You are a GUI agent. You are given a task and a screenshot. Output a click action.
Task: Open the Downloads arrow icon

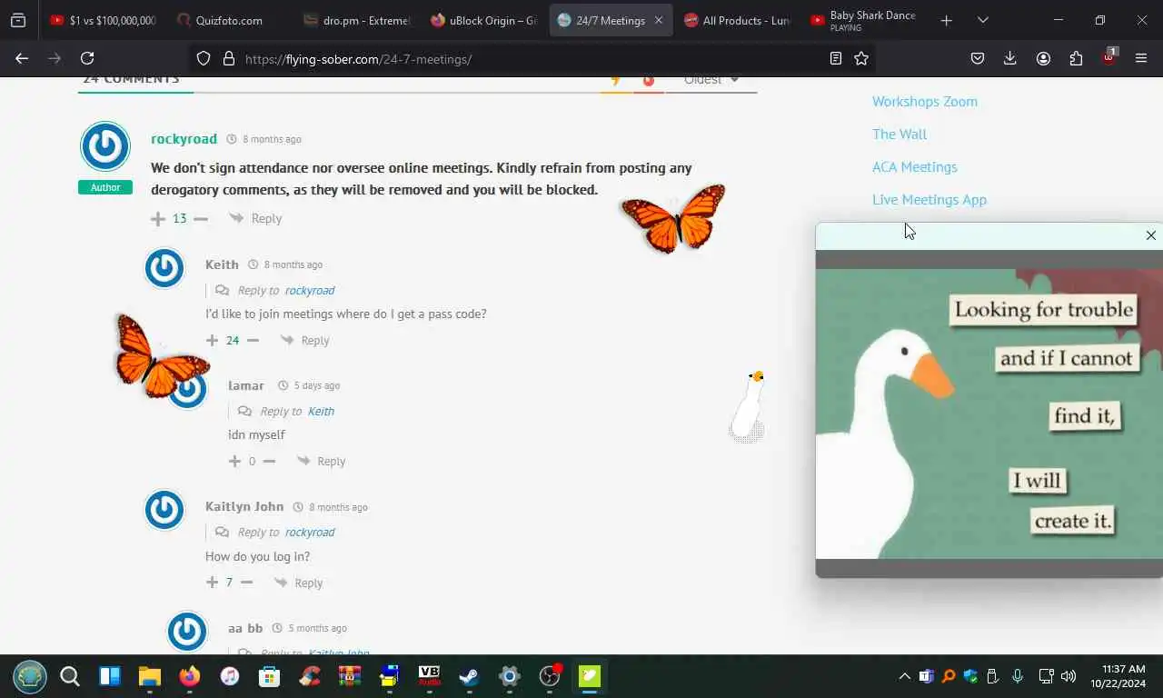[1009, 58]
